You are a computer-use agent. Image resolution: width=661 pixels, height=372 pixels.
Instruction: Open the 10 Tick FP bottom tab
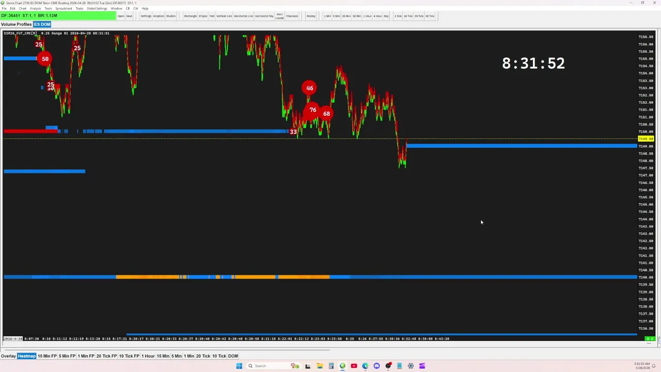[129, 356]
